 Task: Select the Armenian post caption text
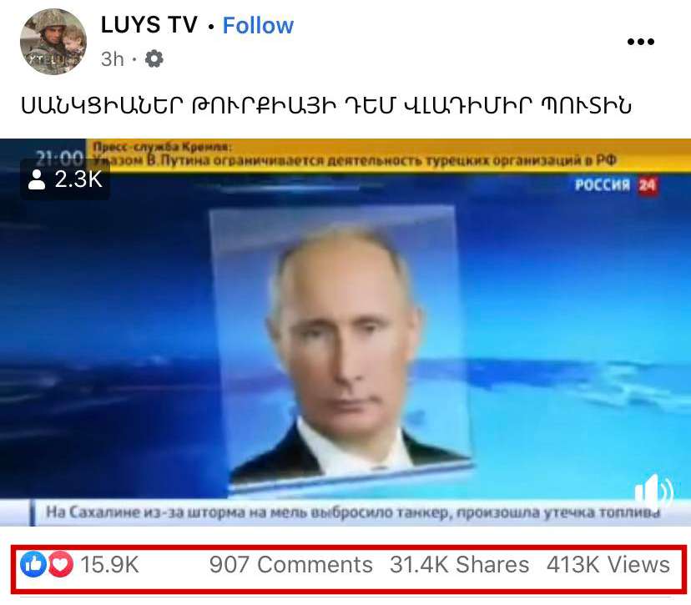coord(326,105)
